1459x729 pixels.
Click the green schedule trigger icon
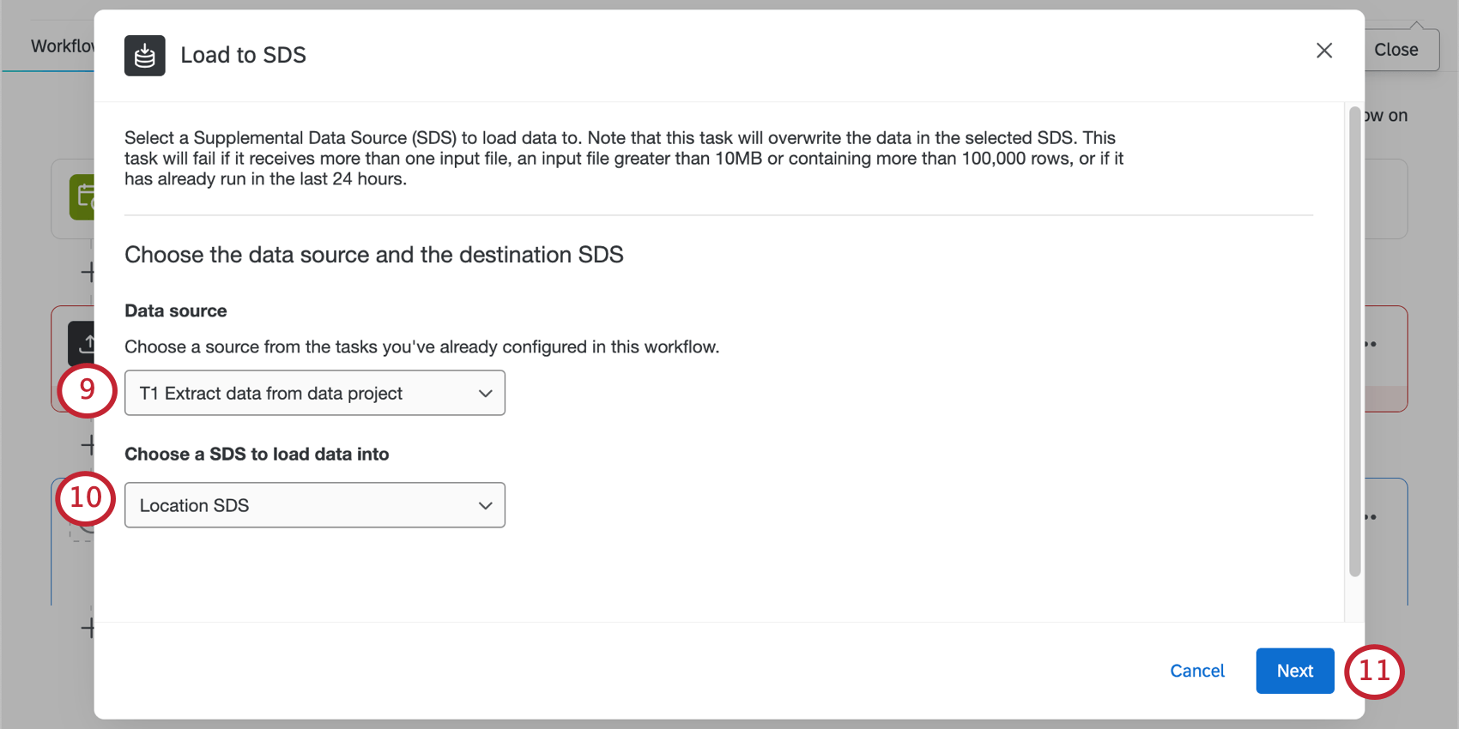click(82, 197)
